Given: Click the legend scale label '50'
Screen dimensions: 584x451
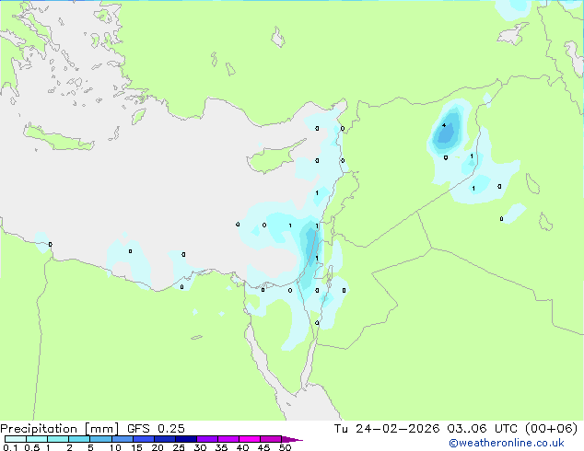Looking at the screenshot, I should 285,447.
